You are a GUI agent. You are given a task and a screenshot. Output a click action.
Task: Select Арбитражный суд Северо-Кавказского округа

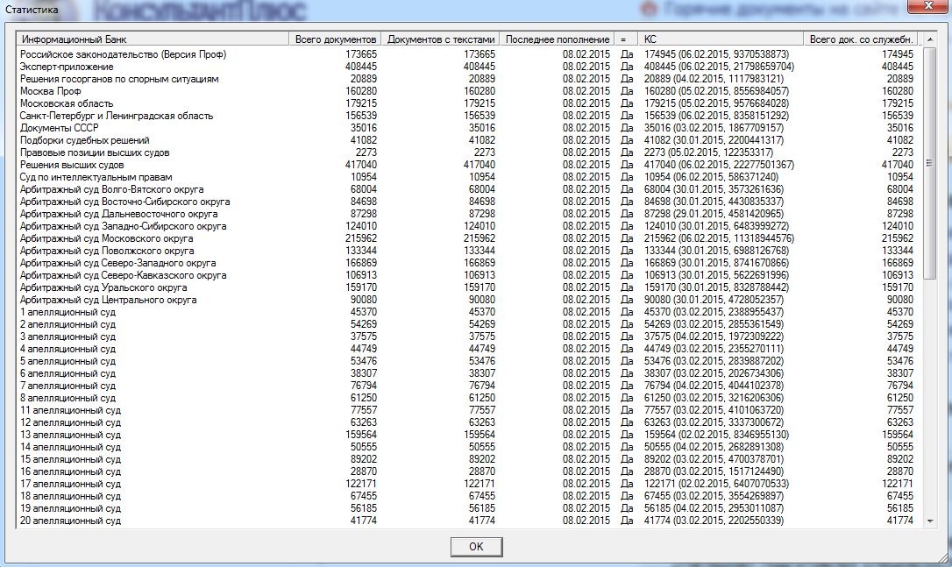[x=467, y=274]
